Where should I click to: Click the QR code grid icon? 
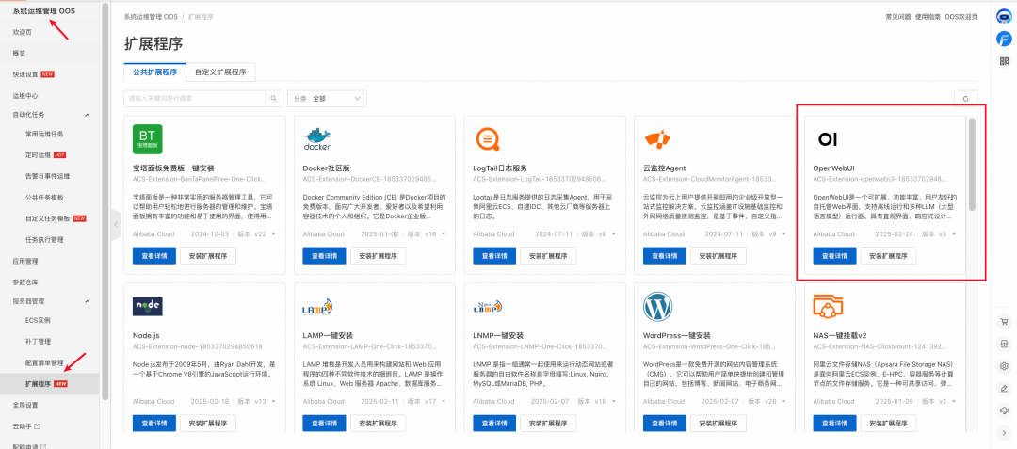tap(1004, 61)
